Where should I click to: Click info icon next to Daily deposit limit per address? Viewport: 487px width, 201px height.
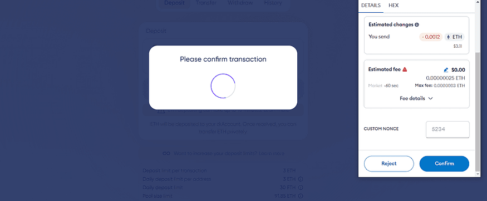pos(301,179)
